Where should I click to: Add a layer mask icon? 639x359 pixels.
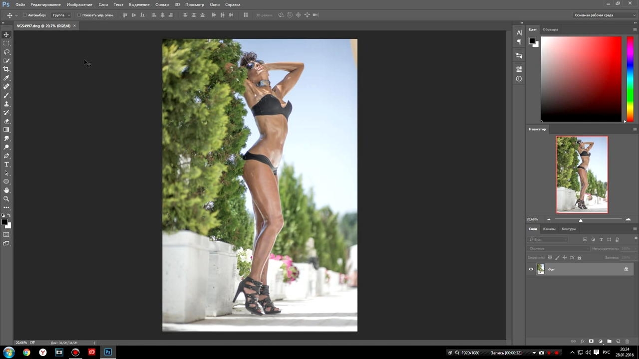point(591,342)
